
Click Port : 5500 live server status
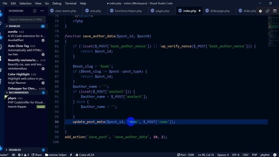(185, 155)
